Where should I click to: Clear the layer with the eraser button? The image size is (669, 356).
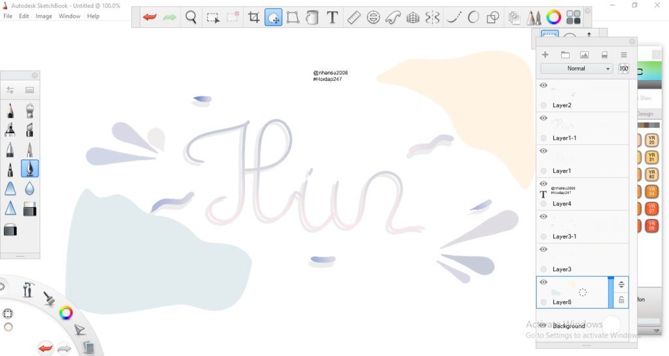pyautogui.click(x=604, y=55)
